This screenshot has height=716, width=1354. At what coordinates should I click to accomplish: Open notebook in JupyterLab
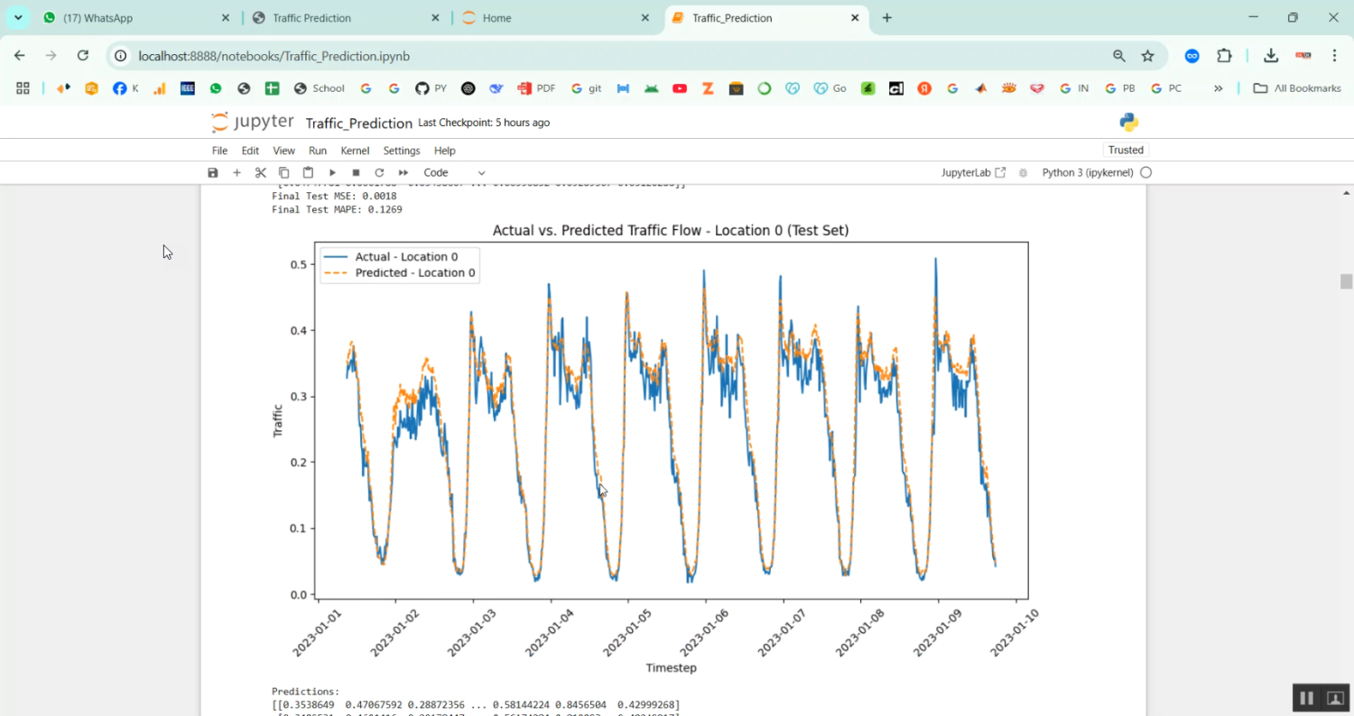point(973,172)
